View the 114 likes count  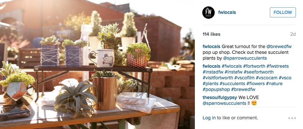point(211,35)
